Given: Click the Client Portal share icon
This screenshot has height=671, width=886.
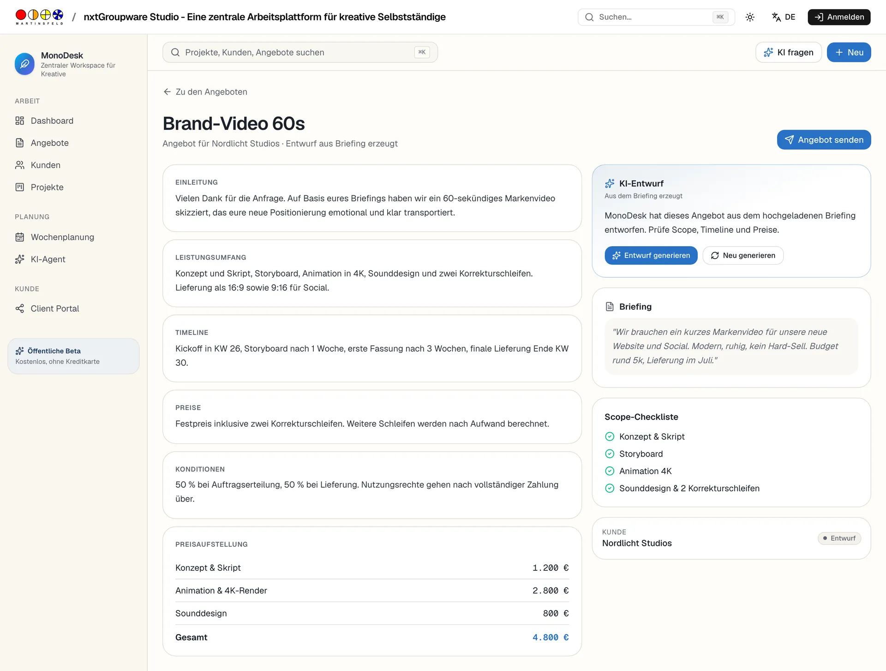Looking at the screenshot, I should pyautogui.click(x=19, y=308).
